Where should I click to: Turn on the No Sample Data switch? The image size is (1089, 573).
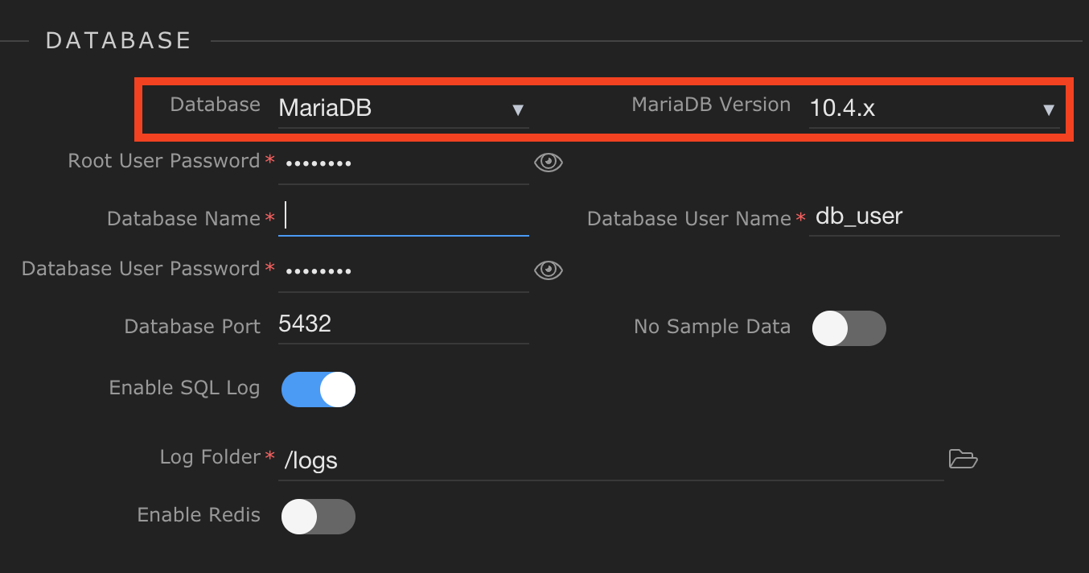[849, 328]
